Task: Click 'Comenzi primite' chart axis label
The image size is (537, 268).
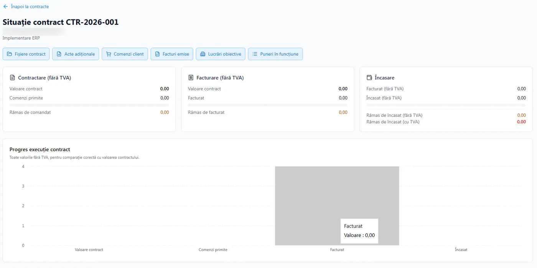Action: pos(213,250)
